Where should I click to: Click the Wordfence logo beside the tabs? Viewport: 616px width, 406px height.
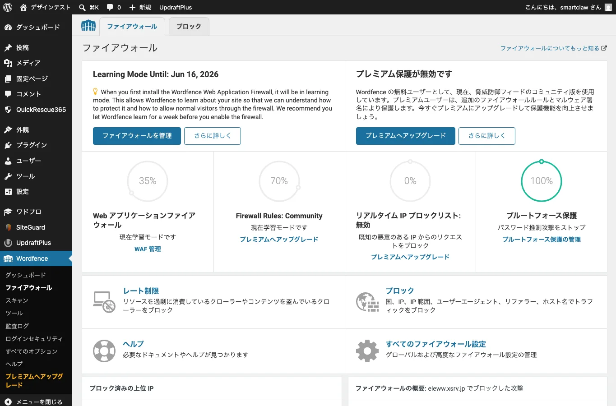(88, 26)
